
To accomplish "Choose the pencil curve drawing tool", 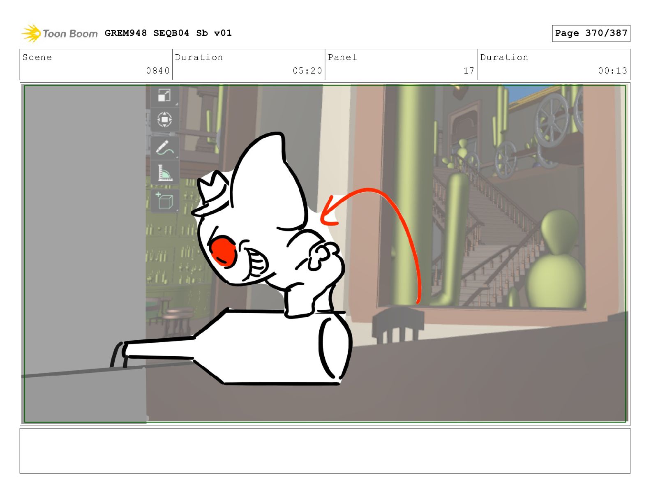I will point(164,148).
